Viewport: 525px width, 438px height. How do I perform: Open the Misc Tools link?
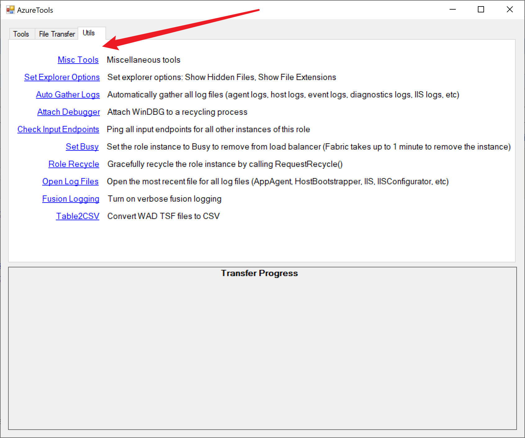tap(78, 60)
